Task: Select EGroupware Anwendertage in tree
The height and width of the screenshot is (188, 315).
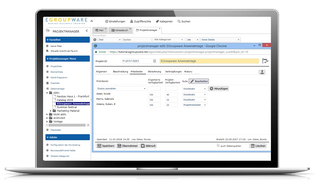Action: click(x=73, y=104)
